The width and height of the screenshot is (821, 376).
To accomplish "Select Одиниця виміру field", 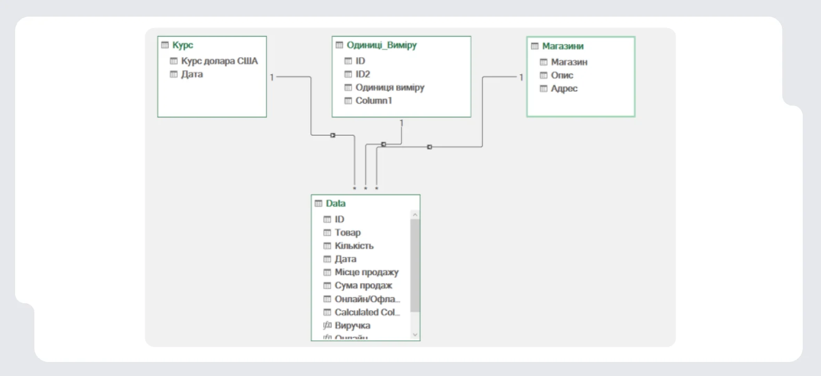I will pos(390,87).
